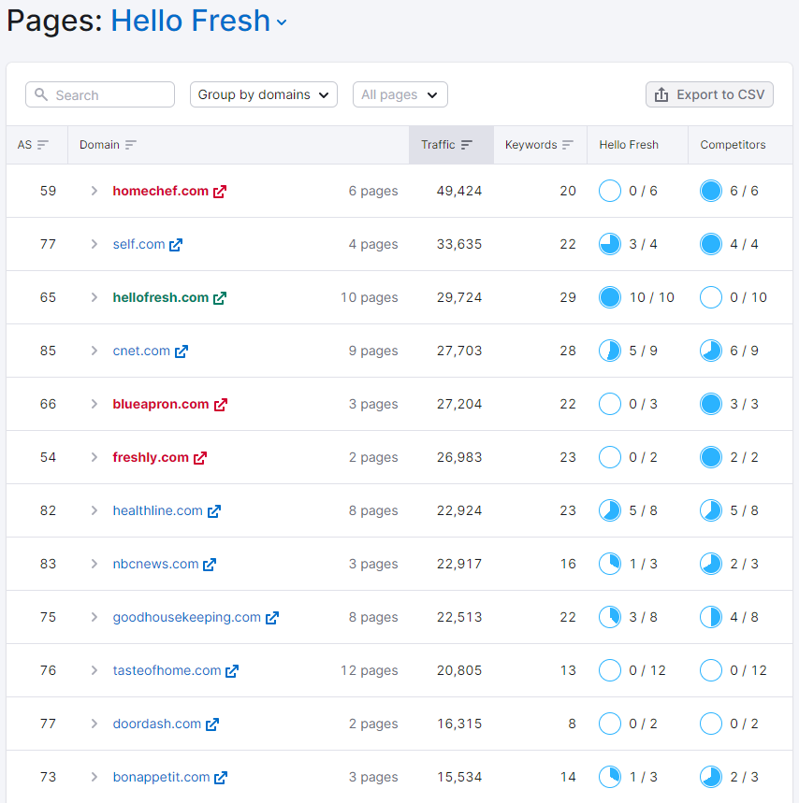The image size is (799, 803).
Task: Click the external link icon beside cnet.com
Action: [x=182, y=351]
